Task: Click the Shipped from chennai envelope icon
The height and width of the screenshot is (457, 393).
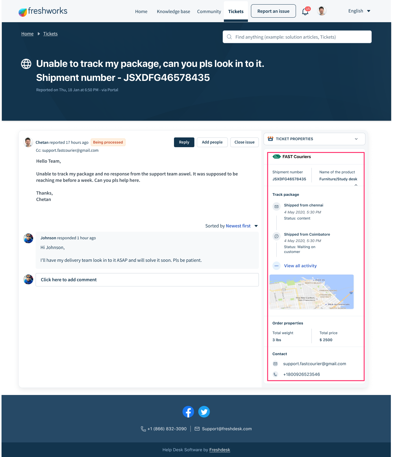Action: (276, 206)
